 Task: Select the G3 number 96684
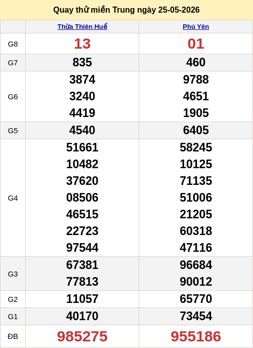coord(196,265)
